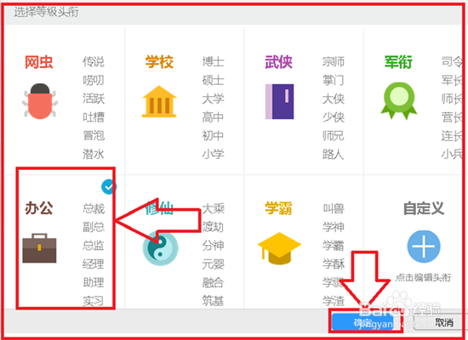Choose the 学校 building icon
Screen dimensions: 468x340
[x=159, y=101]
